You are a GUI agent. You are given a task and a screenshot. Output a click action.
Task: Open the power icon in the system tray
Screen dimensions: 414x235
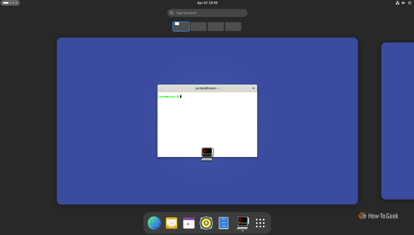409,3
